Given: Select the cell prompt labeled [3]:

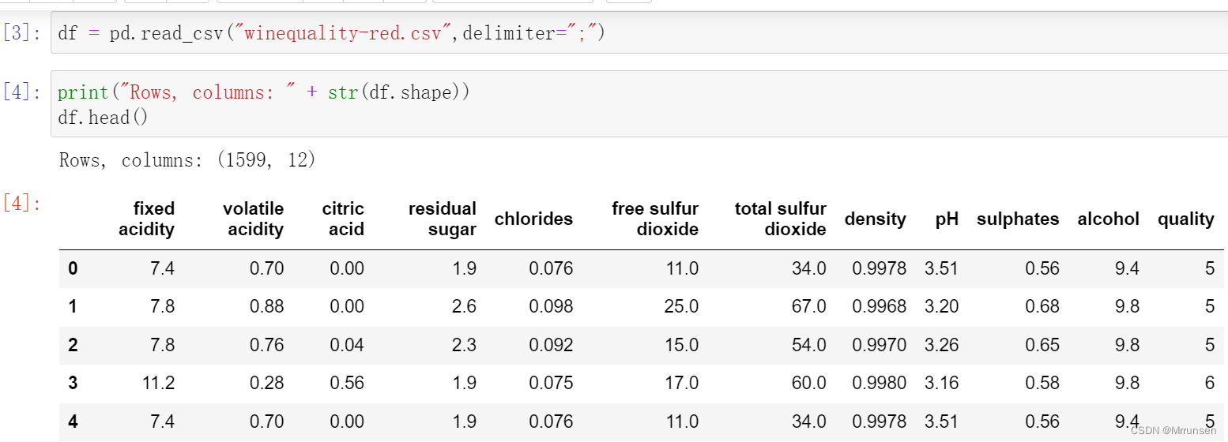Looking at the screenshot, I should [22, 34].
